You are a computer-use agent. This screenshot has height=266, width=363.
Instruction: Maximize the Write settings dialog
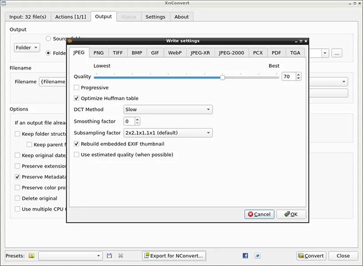pyautogui.click(x=301, y=41)
